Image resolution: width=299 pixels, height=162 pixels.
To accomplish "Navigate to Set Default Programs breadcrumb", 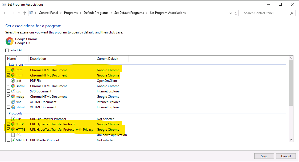I will (129, 13).
